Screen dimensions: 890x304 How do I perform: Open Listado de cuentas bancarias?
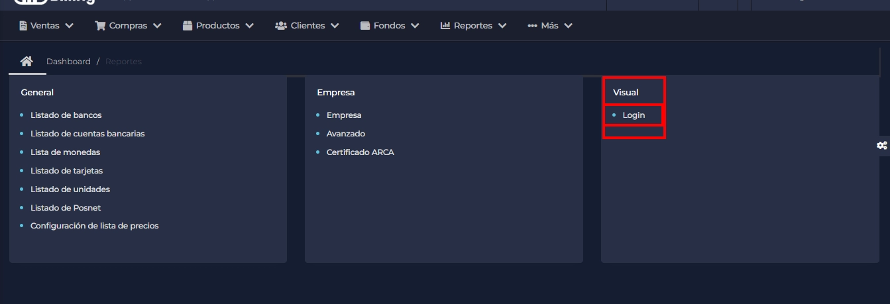tap(87, 134)
